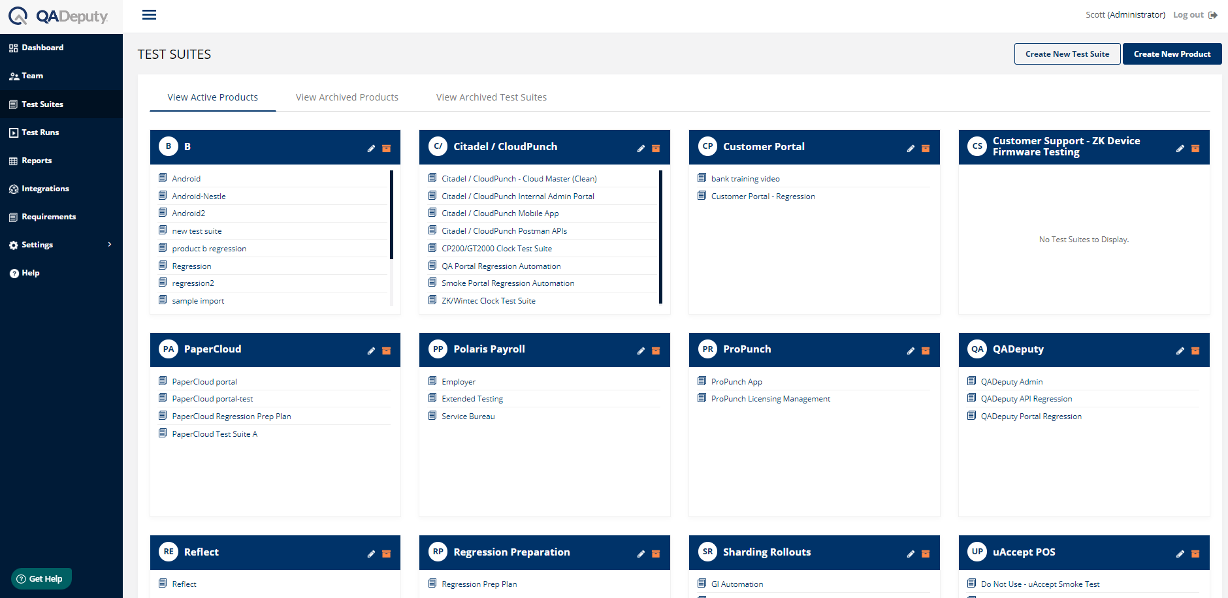Open the GI Automation suite
Screen dimensions: 1228x598
click(x=737, y=584)
